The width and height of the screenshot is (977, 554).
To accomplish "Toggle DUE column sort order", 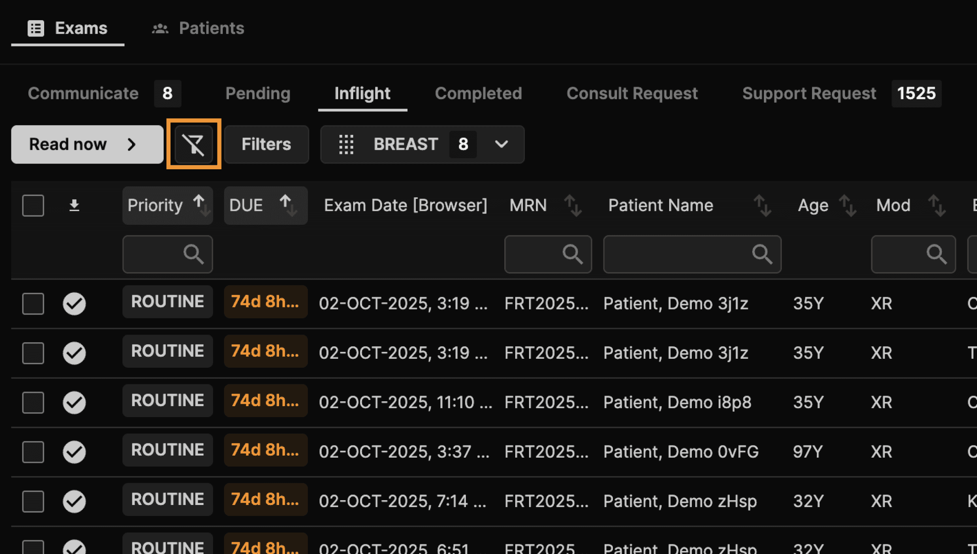I will tap(288, 205).
